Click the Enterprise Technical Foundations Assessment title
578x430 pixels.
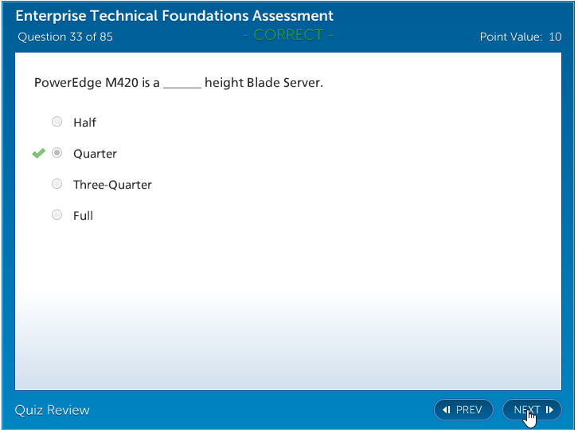pyautogui.click(x=175, y=16)
